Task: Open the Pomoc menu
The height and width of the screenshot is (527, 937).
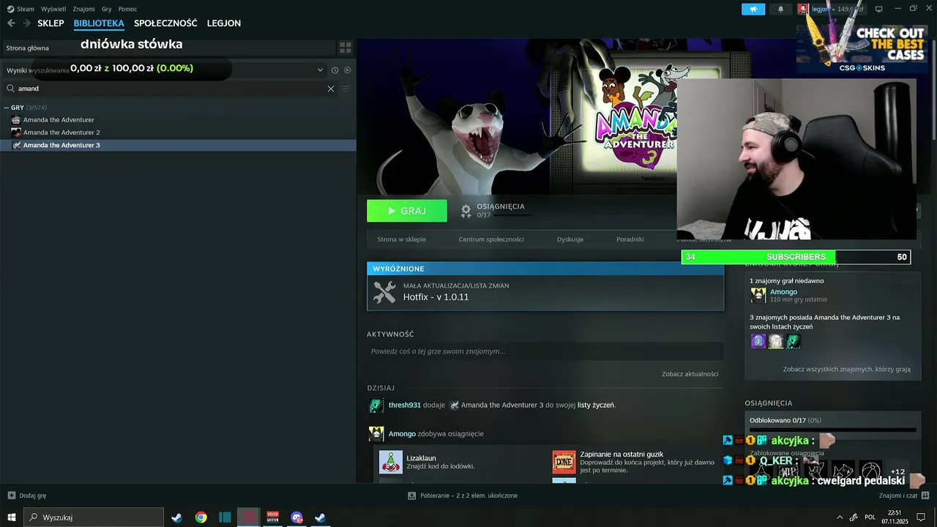Action: (128, 9)
